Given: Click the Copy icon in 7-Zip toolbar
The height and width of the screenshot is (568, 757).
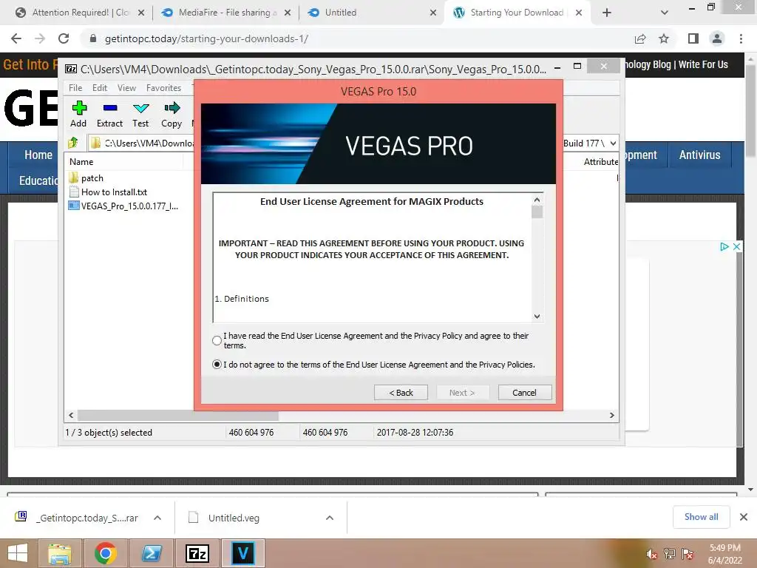Looking at the screenshot, I should pos(172,114).
